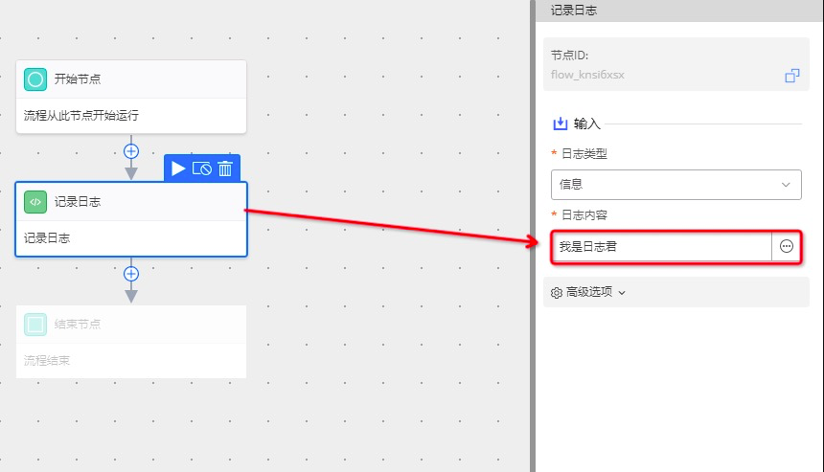Screen dimensions: 824x472
Task: Run the 记录日志 node with play icon
Action: click(178, 169)
